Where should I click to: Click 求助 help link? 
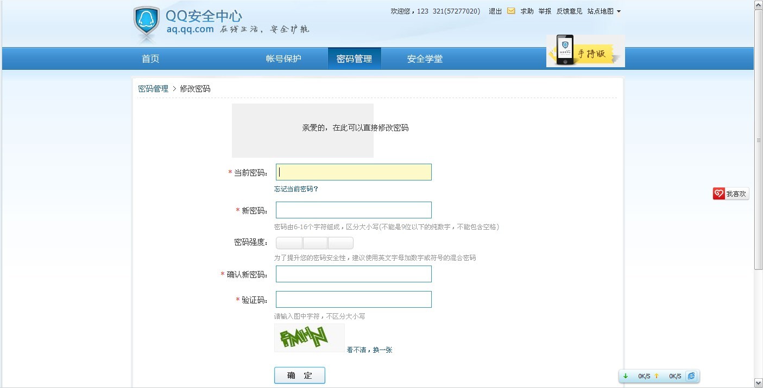click(x=527, y=11)
